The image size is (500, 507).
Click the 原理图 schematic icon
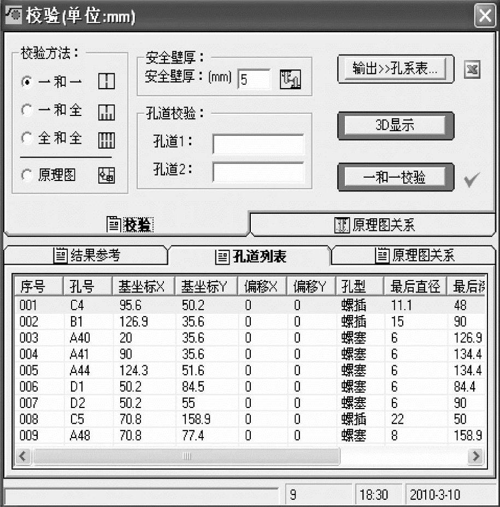[106, 175]
